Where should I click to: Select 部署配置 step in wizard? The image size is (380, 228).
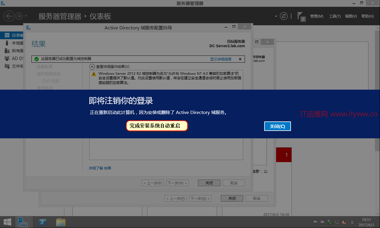coord(45,66)
